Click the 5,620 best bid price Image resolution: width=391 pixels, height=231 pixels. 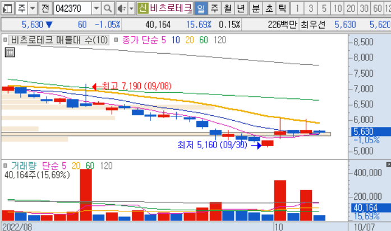click(380, 25)
